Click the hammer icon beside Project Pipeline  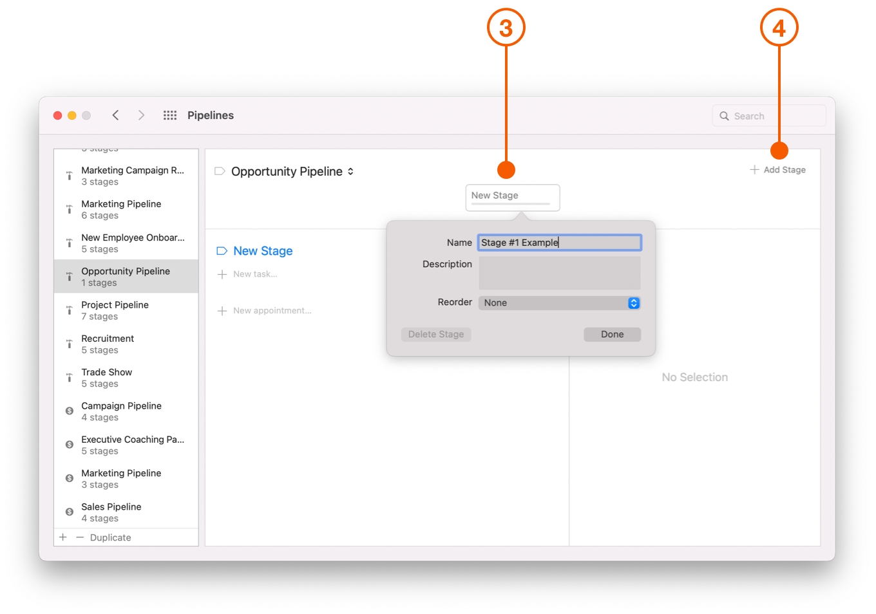click(69, 310)
